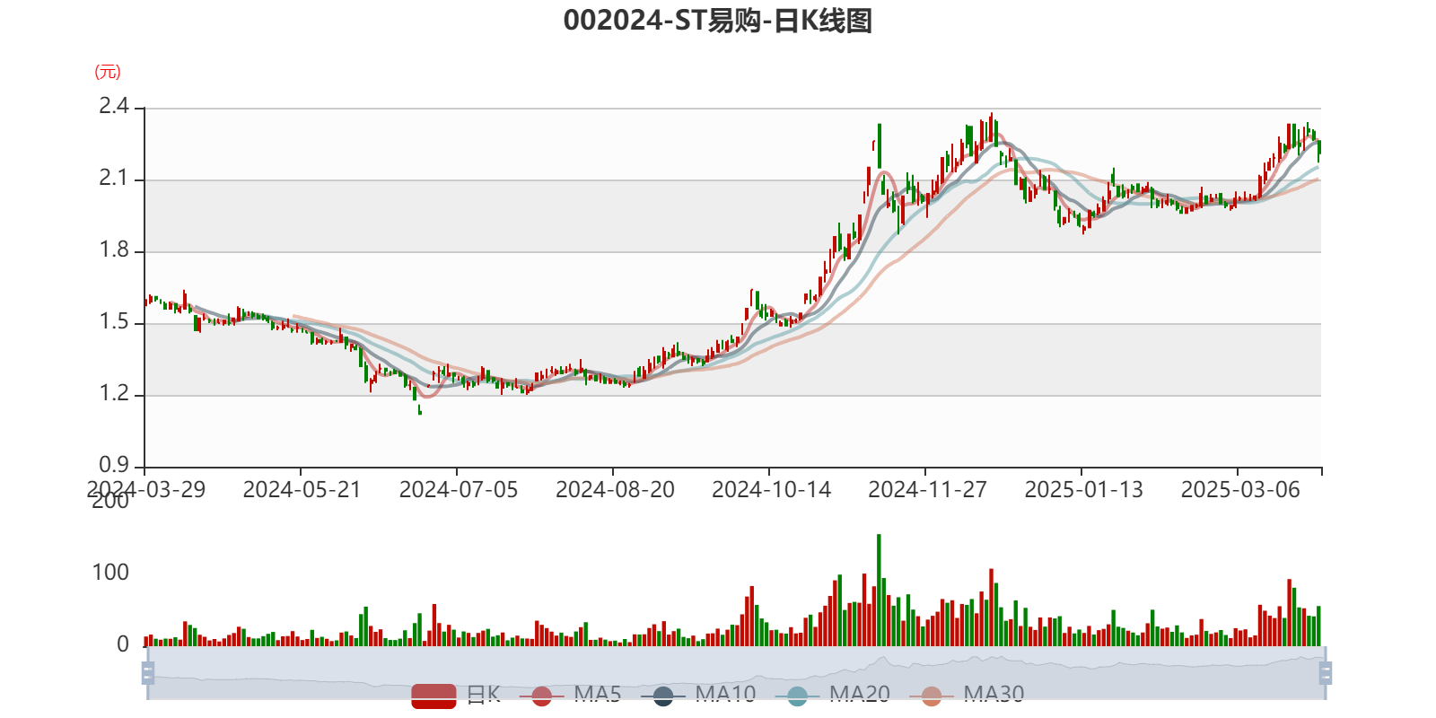The image size is (1436, 718).
Task: Click the 100 volume axis label
Action: (x=110, y=573)
